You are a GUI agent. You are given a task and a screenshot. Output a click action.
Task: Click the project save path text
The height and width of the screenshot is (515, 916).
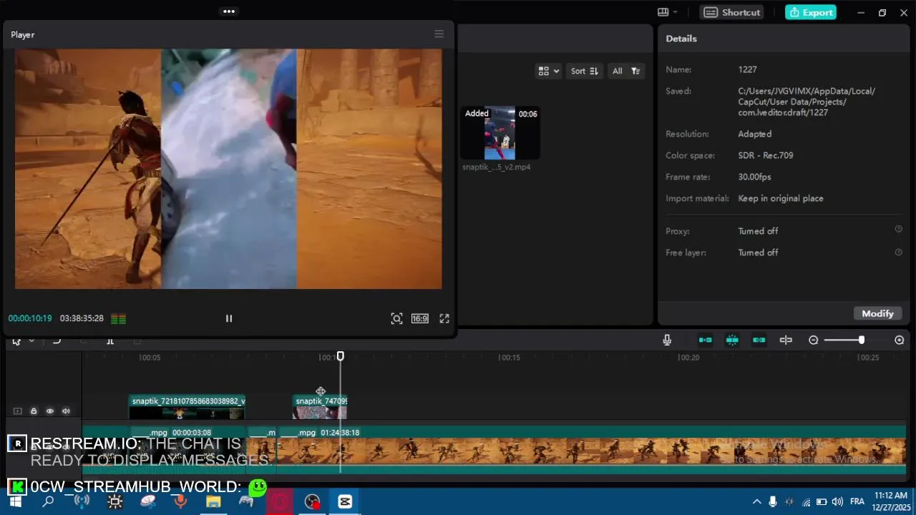click(x=807, y=102)
